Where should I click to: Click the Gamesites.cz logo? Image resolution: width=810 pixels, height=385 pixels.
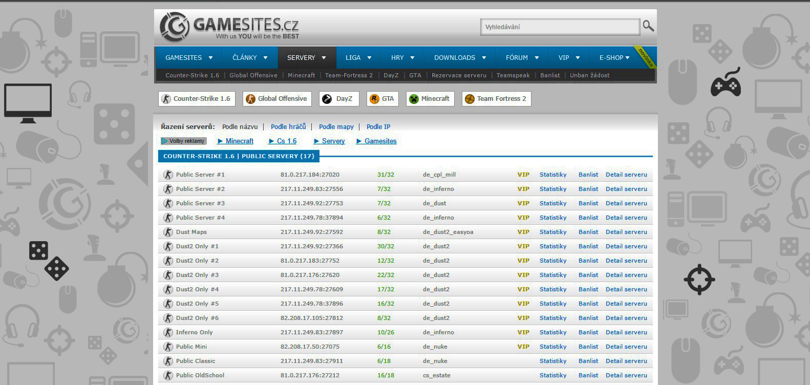(229, 27)
